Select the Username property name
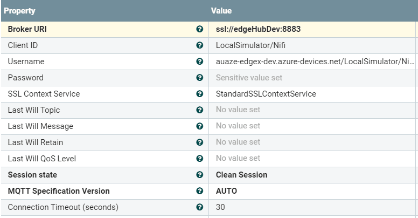This screenshot has width=418, height=218. (26, 62)
